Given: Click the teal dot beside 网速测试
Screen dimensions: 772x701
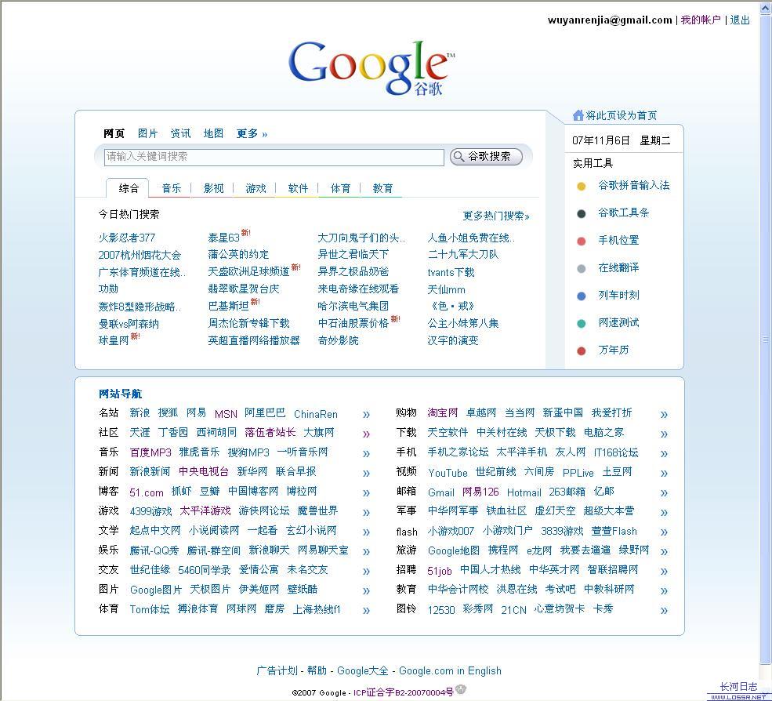Looking at the screenshot, I should pos(581,324).
